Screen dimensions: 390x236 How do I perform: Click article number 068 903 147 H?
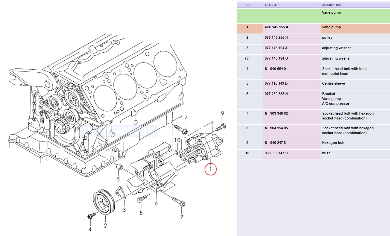pos(276,153)
